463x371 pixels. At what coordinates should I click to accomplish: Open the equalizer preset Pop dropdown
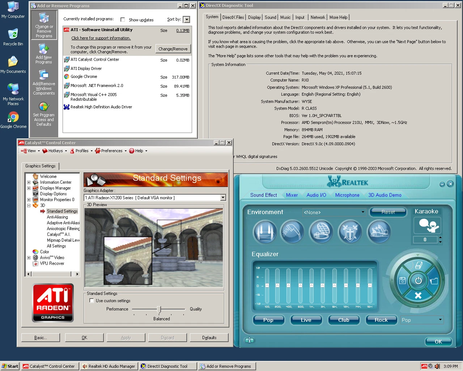(440, 320)
